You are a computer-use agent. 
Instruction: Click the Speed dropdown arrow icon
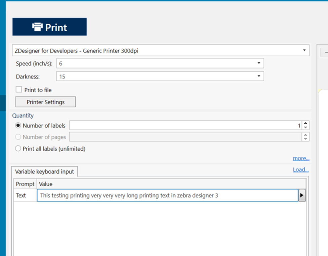click(259, 63)
